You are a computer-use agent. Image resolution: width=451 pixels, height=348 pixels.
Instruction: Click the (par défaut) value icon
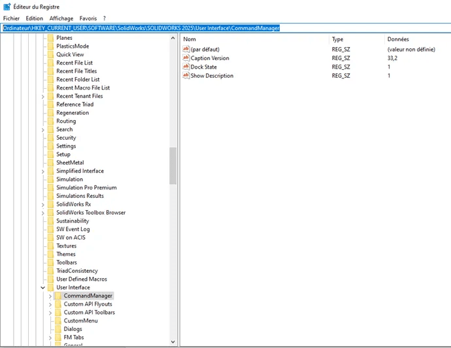186,49
